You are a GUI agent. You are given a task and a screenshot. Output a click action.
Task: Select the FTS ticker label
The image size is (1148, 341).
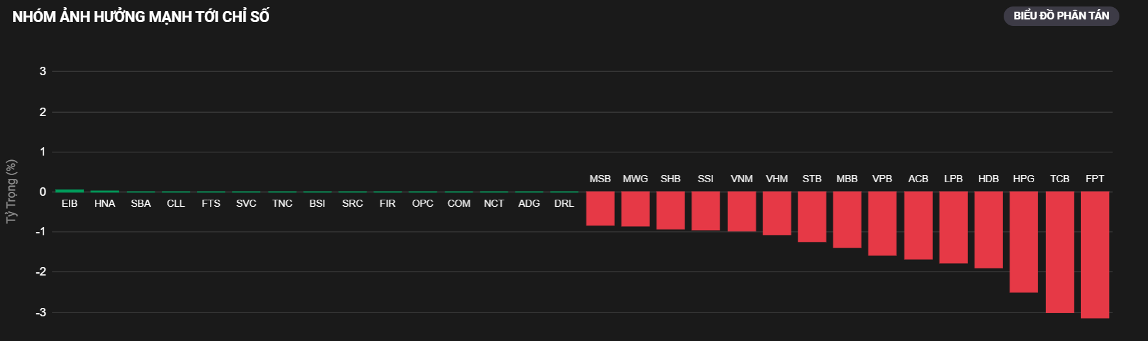(211, 204)
